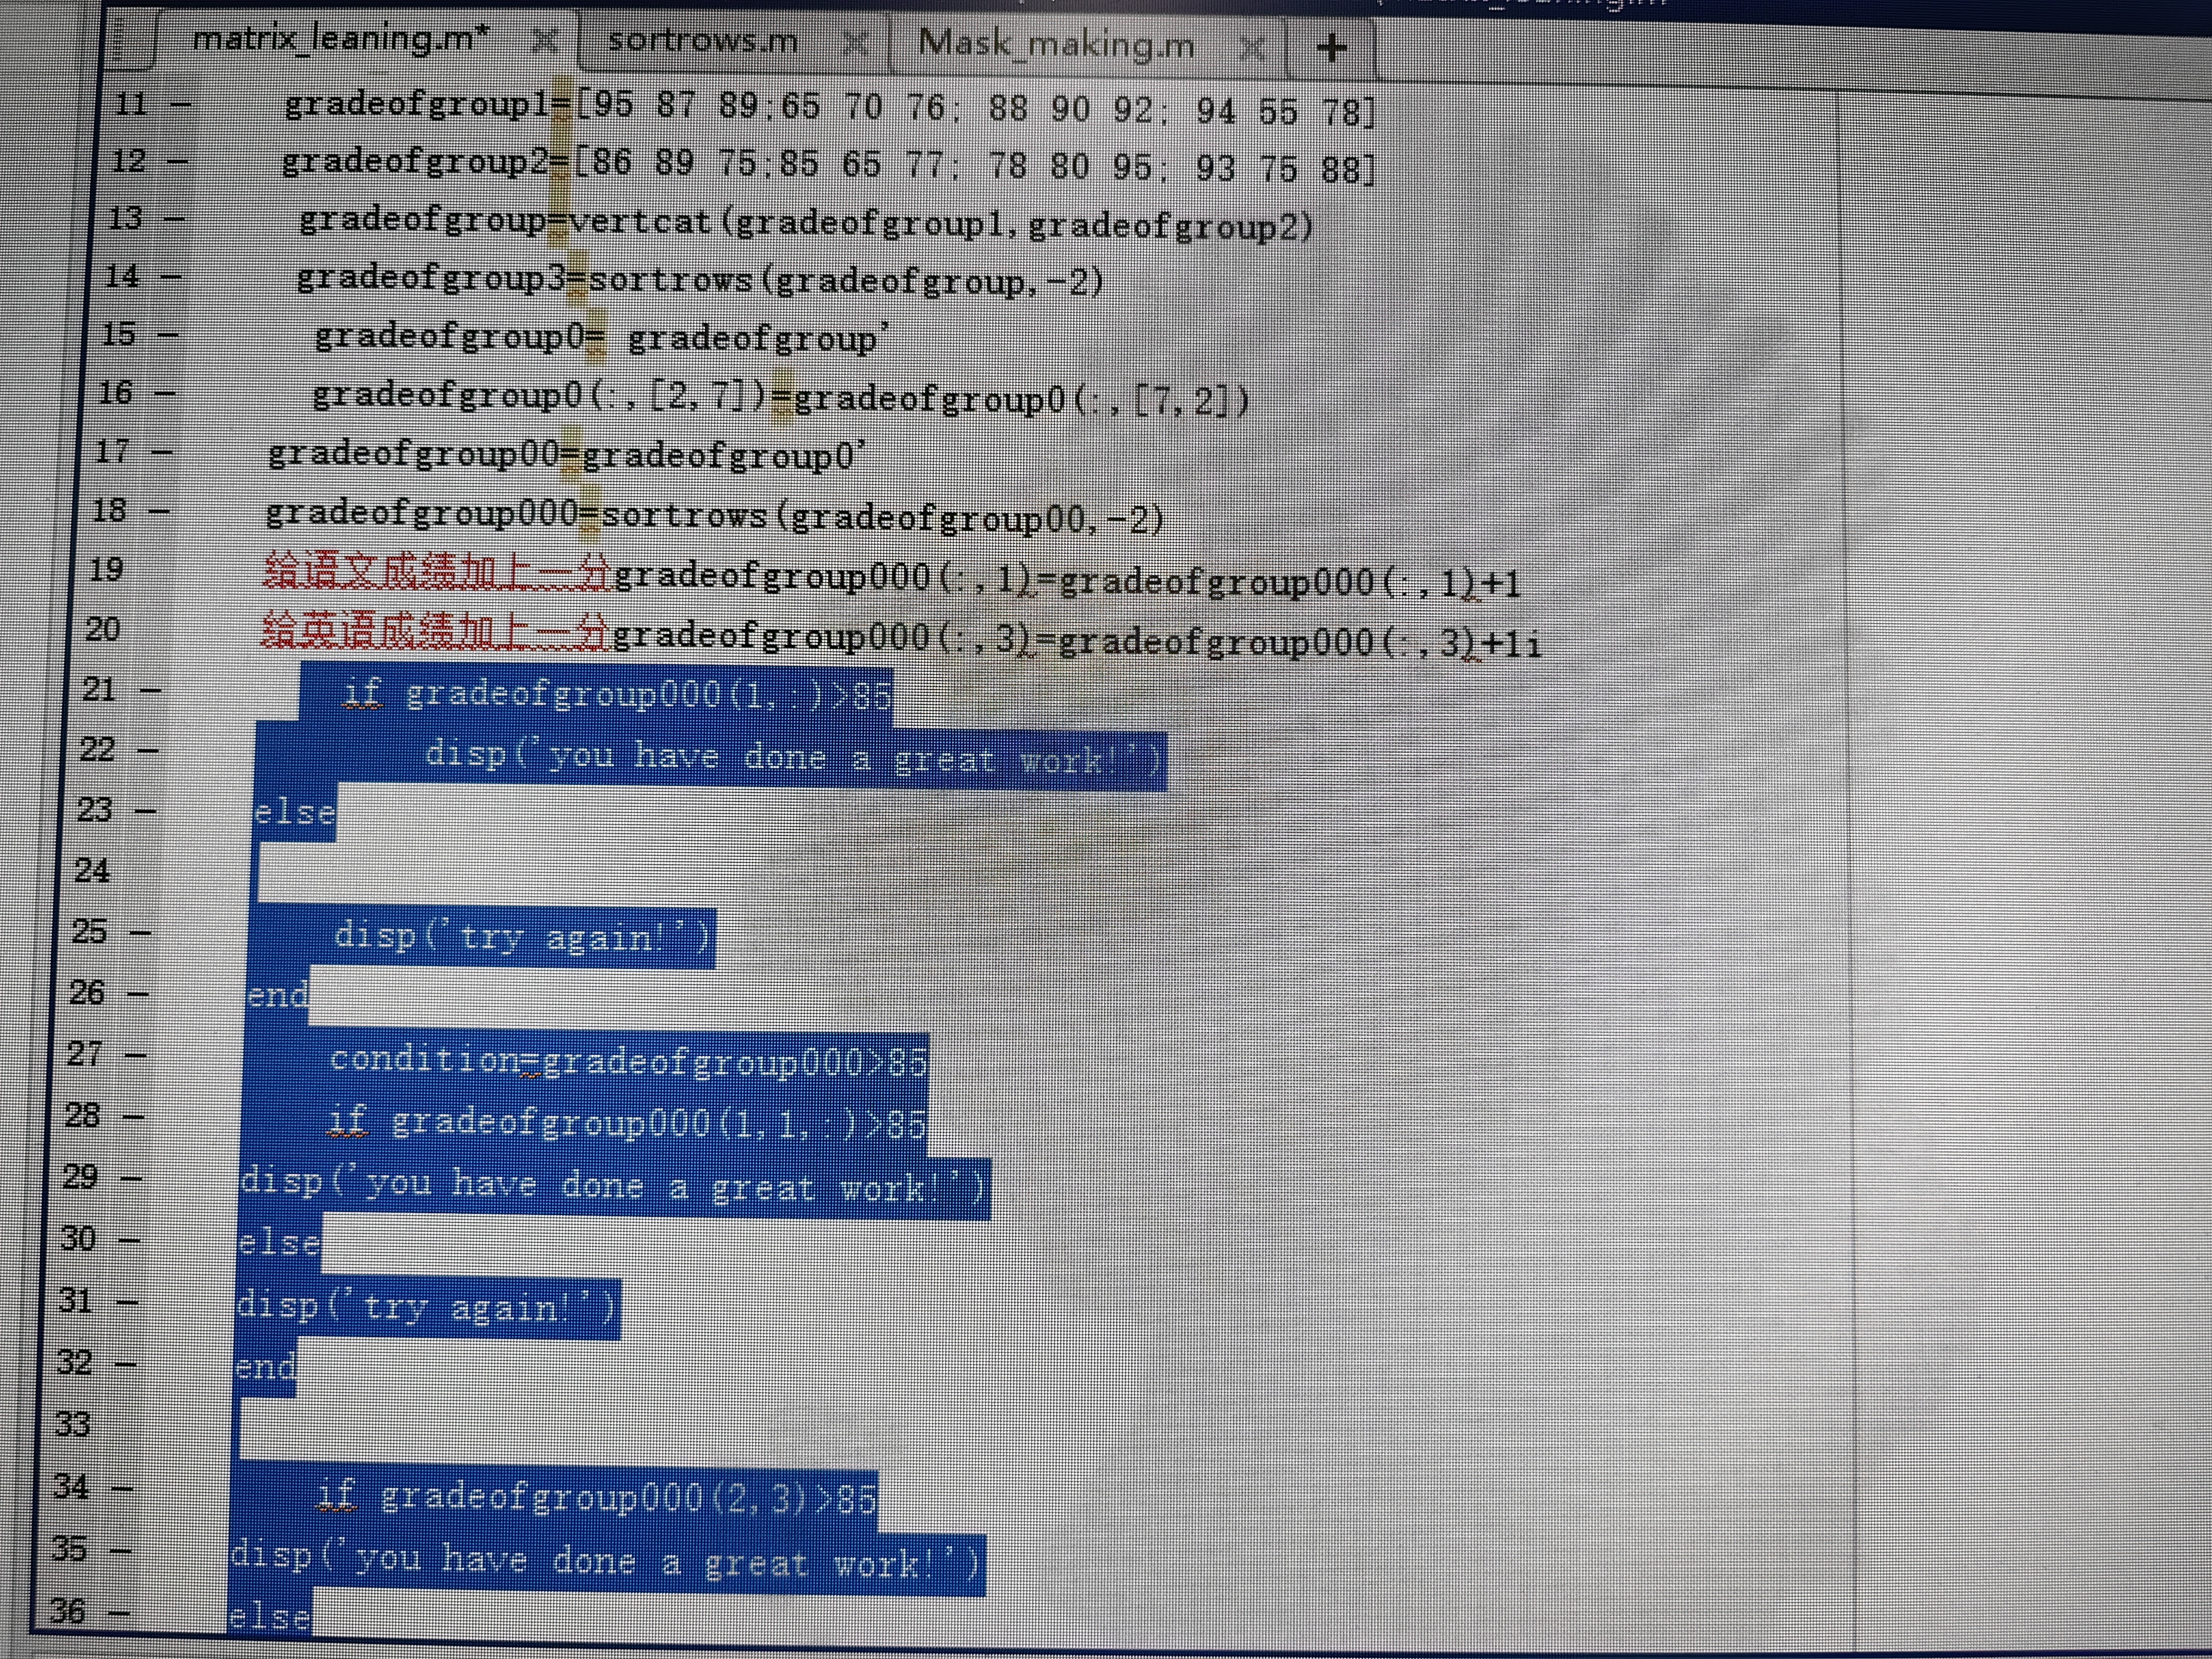Click disp great work on line 35

point(606,1560)
